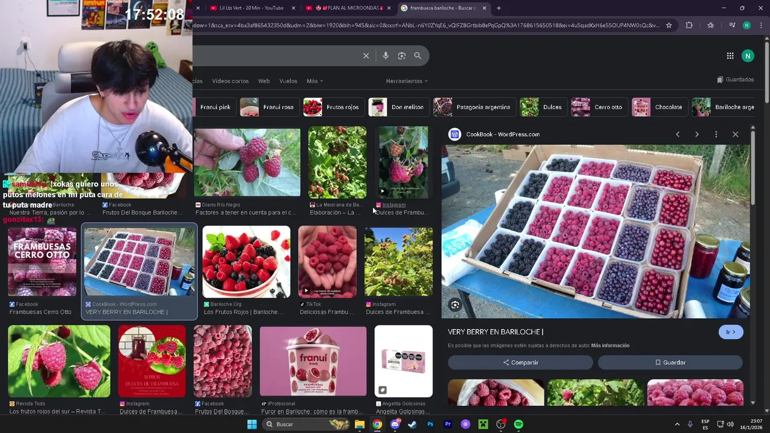Switch to Vuelos results tab
This screenshot has height=433, width=770.
[x=288, y=81]
